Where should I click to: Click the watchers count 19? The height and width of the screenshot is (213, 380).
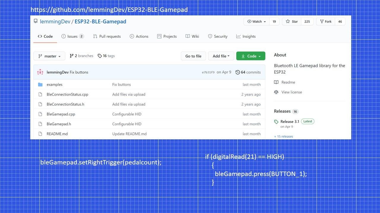(x=274, y=22)
